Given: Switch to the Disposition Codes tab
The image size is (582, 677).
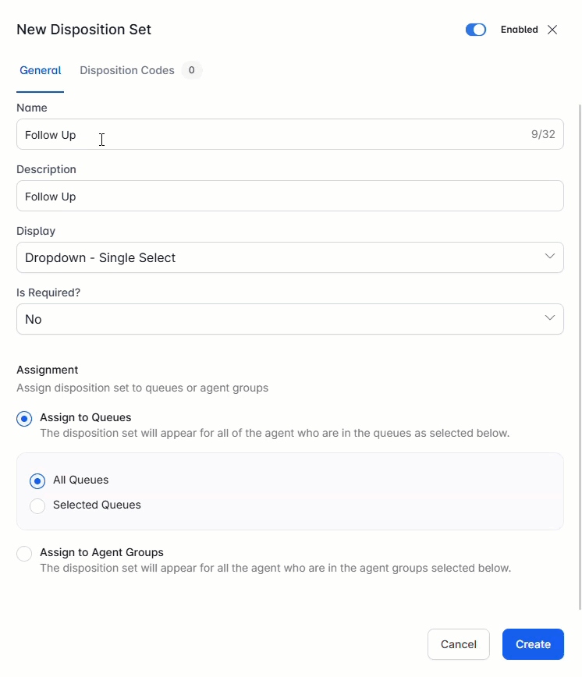Looking at the screenshot, I should [x=127, y=70].
